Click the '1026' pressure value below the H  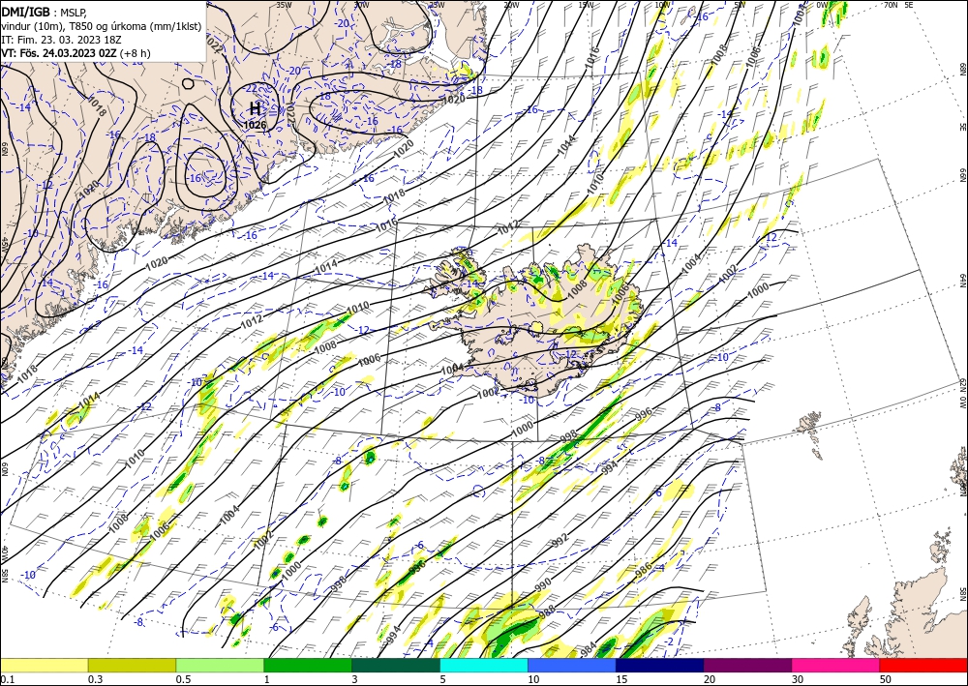pyautogui.click(x=255, y=125)
